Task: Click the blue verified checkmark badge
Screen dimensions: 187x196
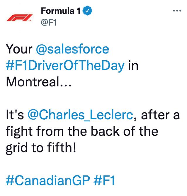Action: pyautogui.click(x=88, y=11)
